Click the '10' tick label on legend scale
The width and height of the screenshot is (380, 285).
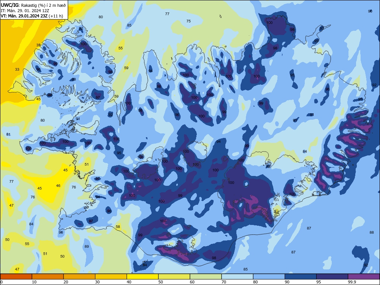[34, 282]
